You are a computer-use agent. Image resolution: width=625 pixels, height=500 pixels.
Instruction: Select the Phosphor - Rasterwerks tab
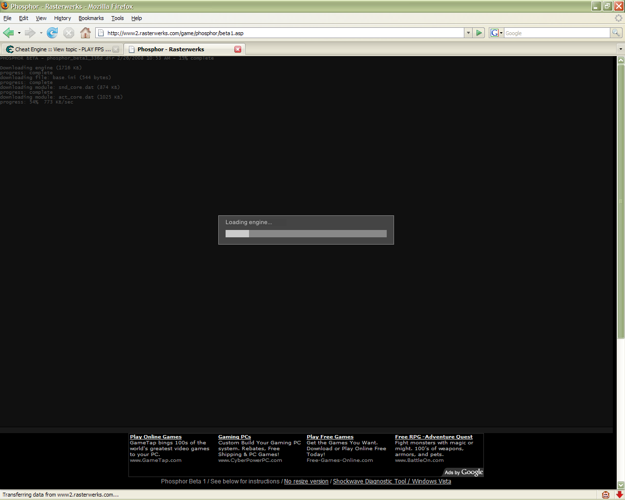[184, 49]
